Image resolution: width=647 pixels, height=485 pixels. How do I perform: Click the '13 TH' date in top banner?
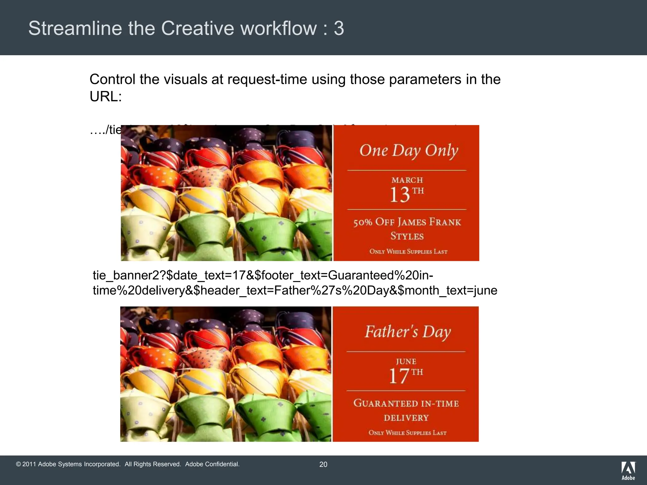coord(407,194)
